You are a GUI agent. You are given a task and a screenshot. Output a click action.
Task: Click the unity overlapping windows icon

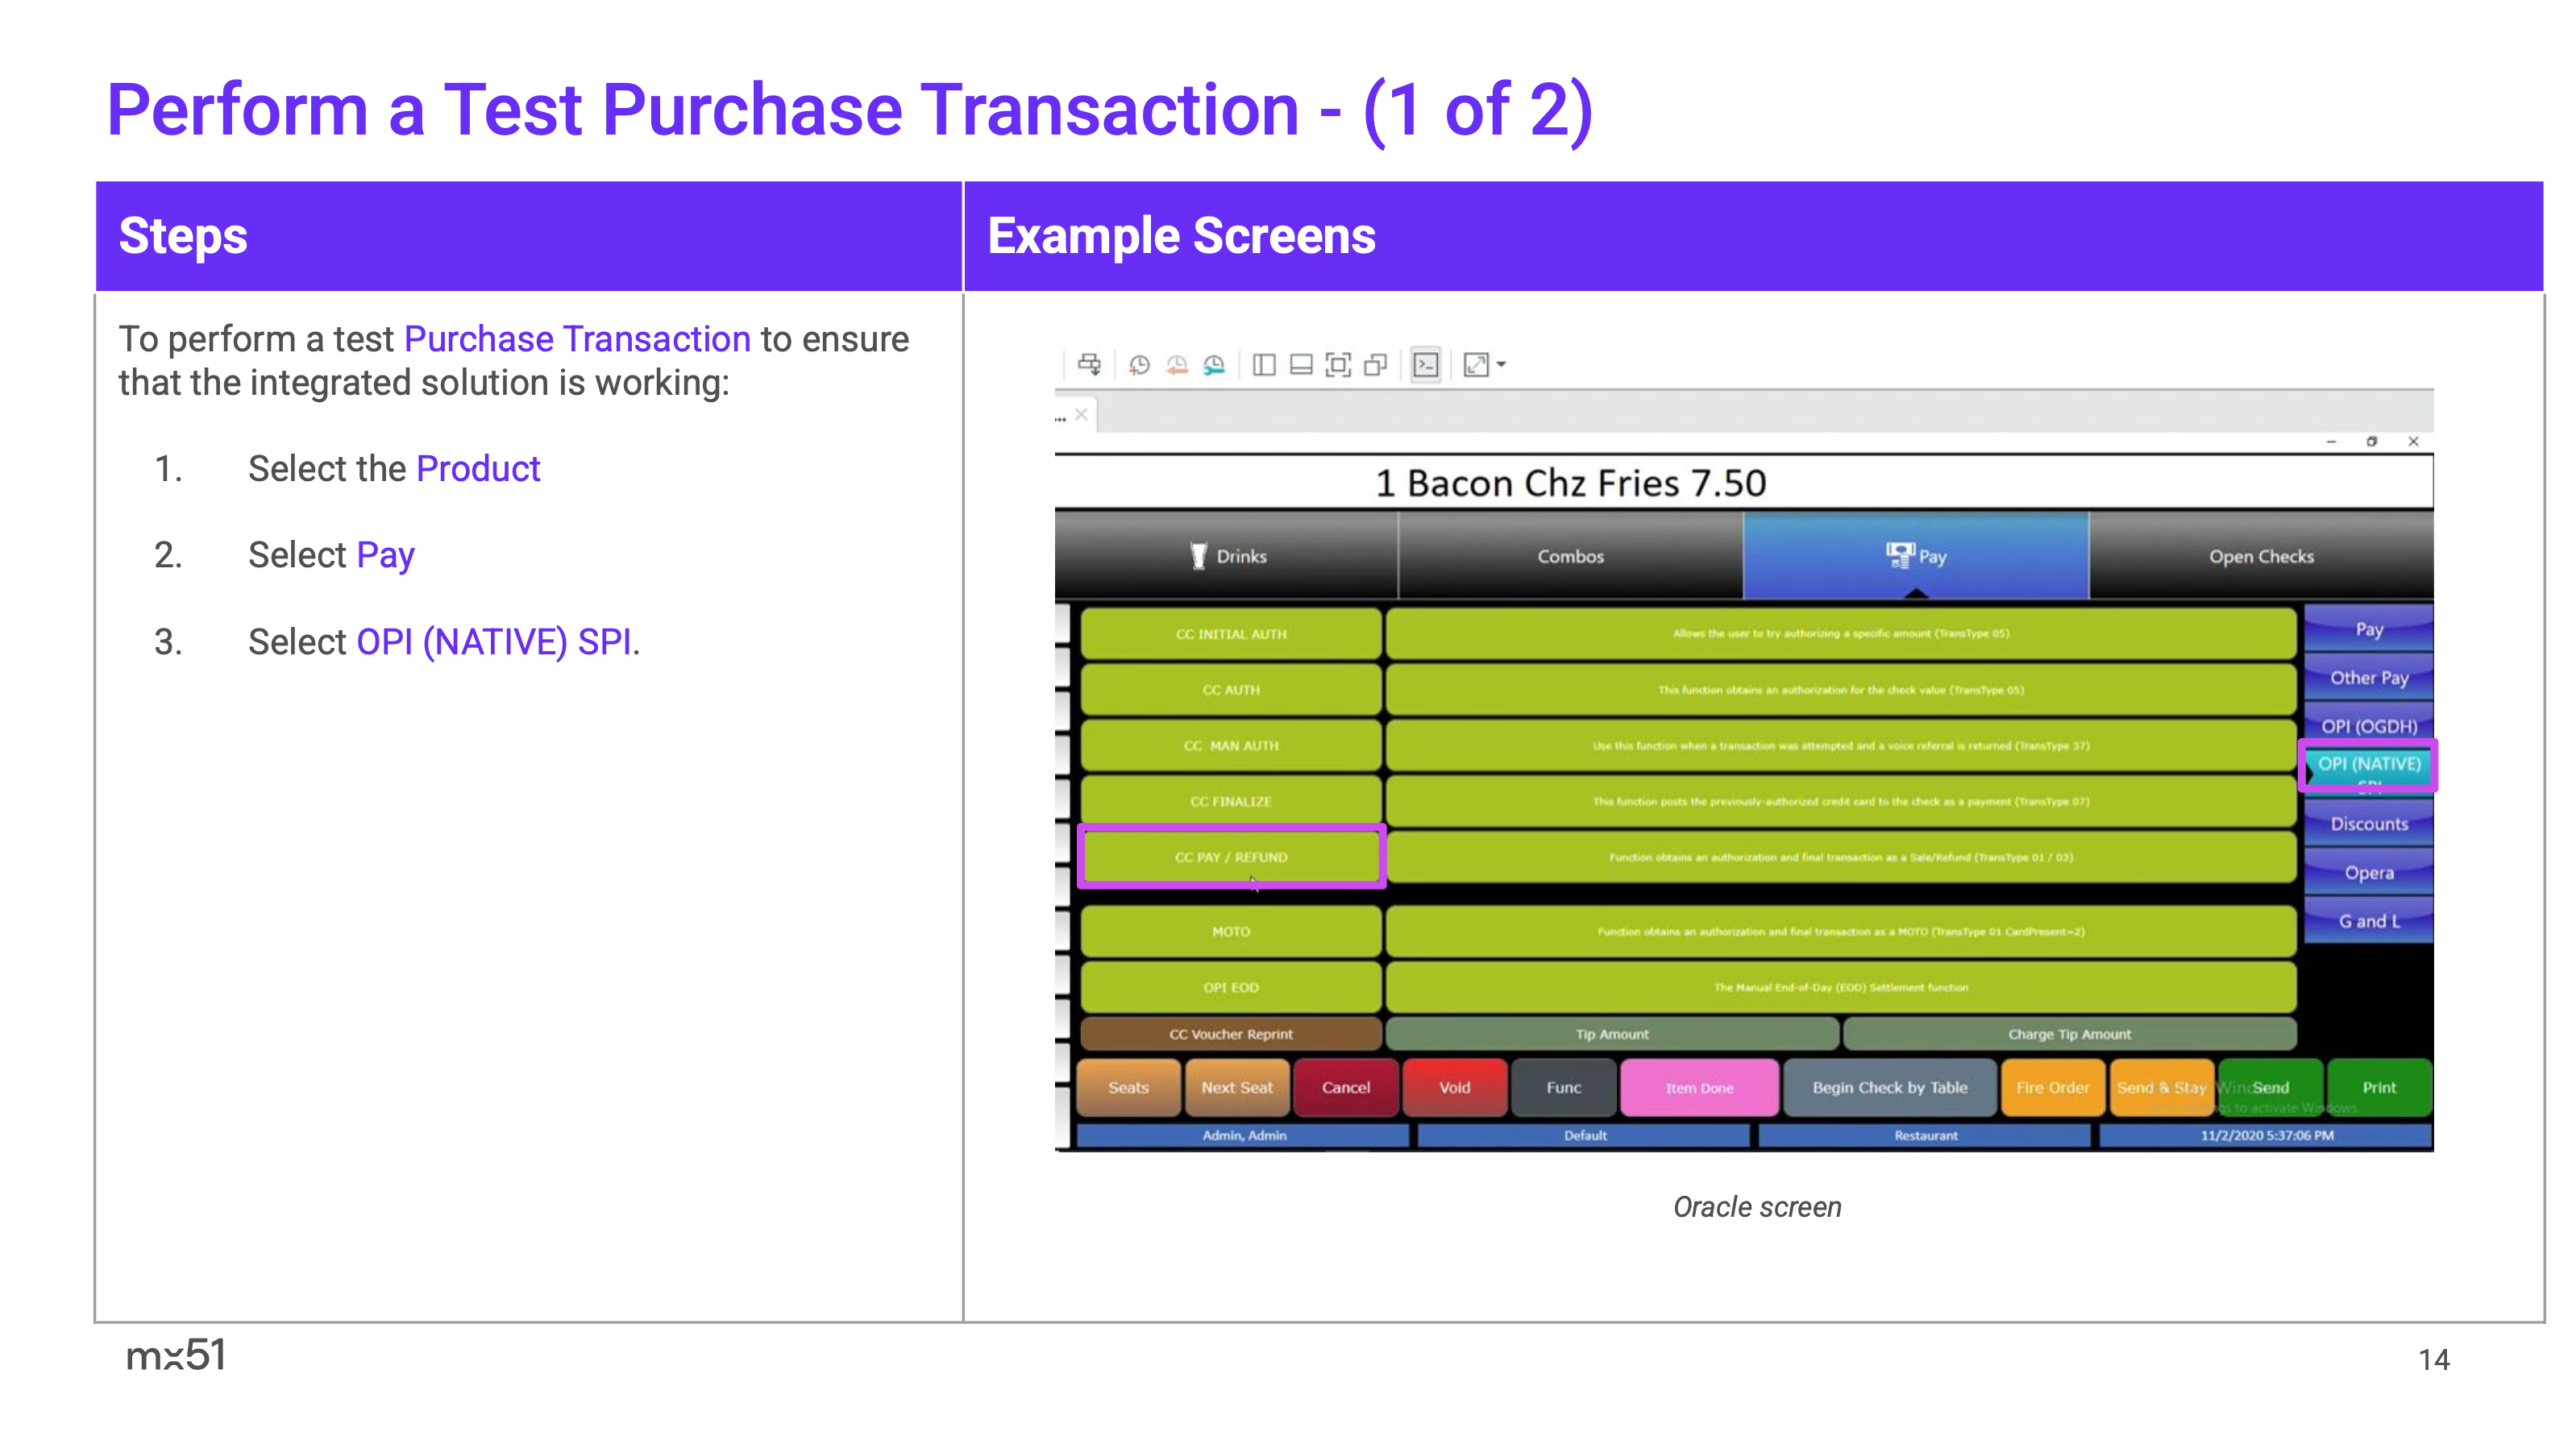click(1375, 365)
